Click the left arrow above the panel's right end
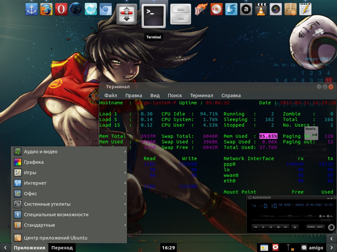337x252 pixels. pyautogui.click(x=332, y=239)
